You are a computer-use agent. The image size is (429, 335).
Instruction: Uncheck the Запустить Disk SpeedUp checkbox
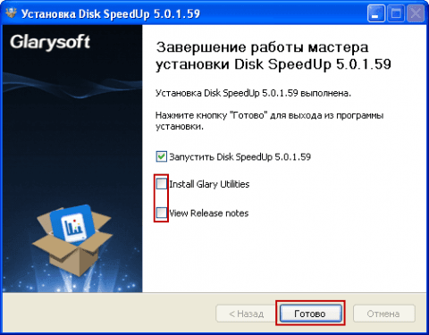161,156
